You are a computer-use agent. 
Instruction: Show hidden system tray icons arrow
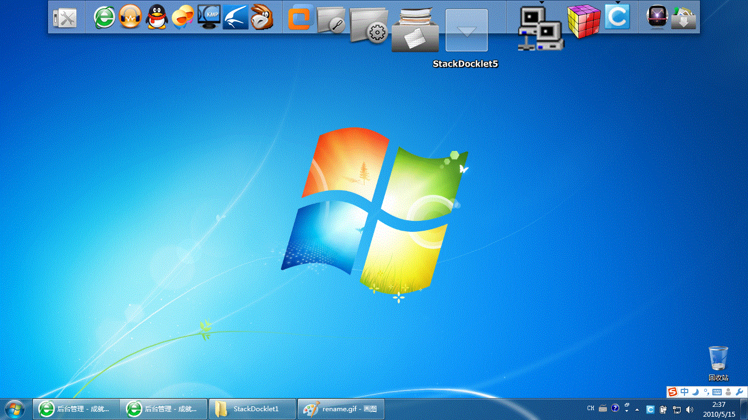click(637, 409)
